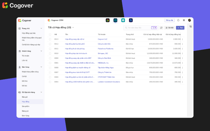
Task: Click the Tạo create button
Action: tap(180, 28)
